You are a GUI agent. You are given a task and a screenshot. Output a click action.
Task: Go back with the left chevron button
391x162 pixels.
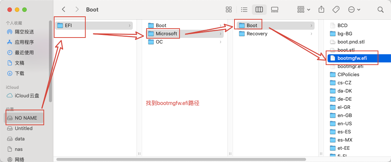[x=63, y=10]
